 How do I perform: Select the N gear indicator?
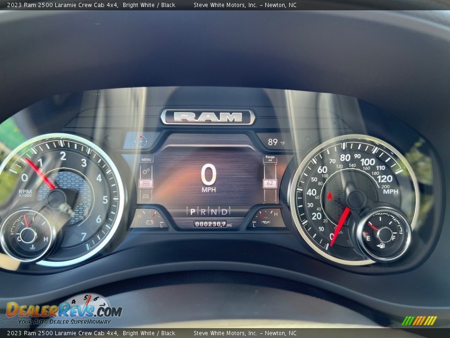point(214,212)
